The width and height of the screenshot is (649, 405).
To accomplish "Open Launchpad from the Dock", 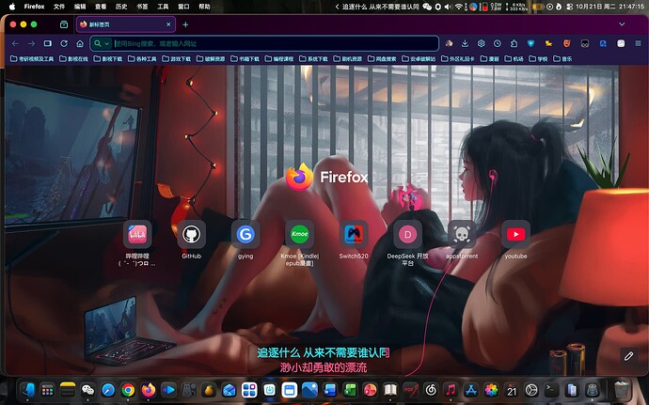I will click(x=47, y=390).
